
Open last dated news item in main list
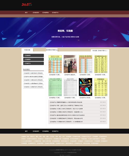click(78, 122)
